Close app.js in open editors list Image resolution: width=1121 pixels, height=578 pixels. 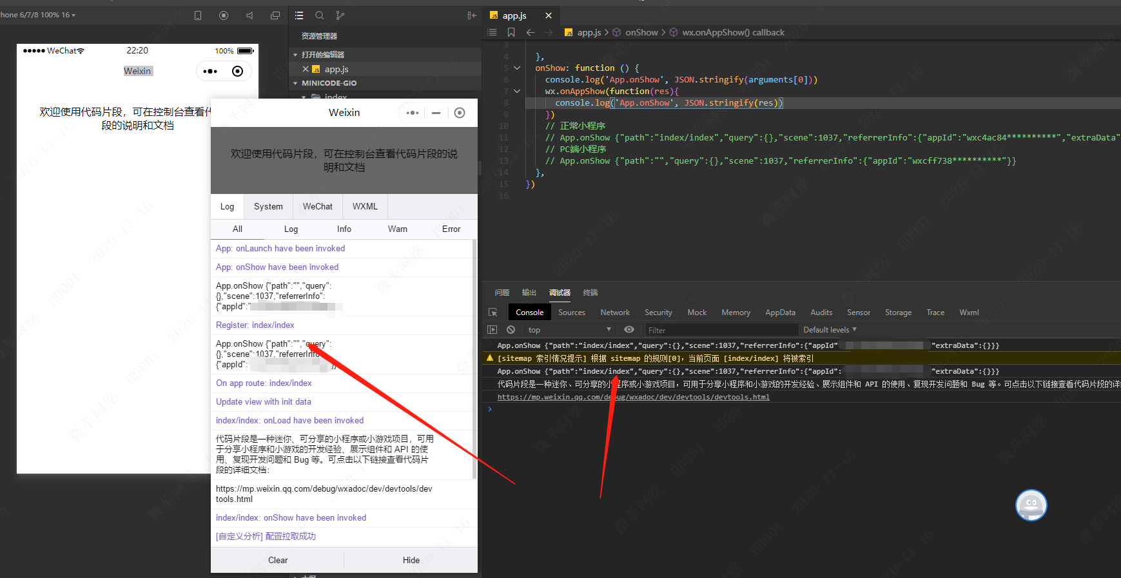pos(306,69)
